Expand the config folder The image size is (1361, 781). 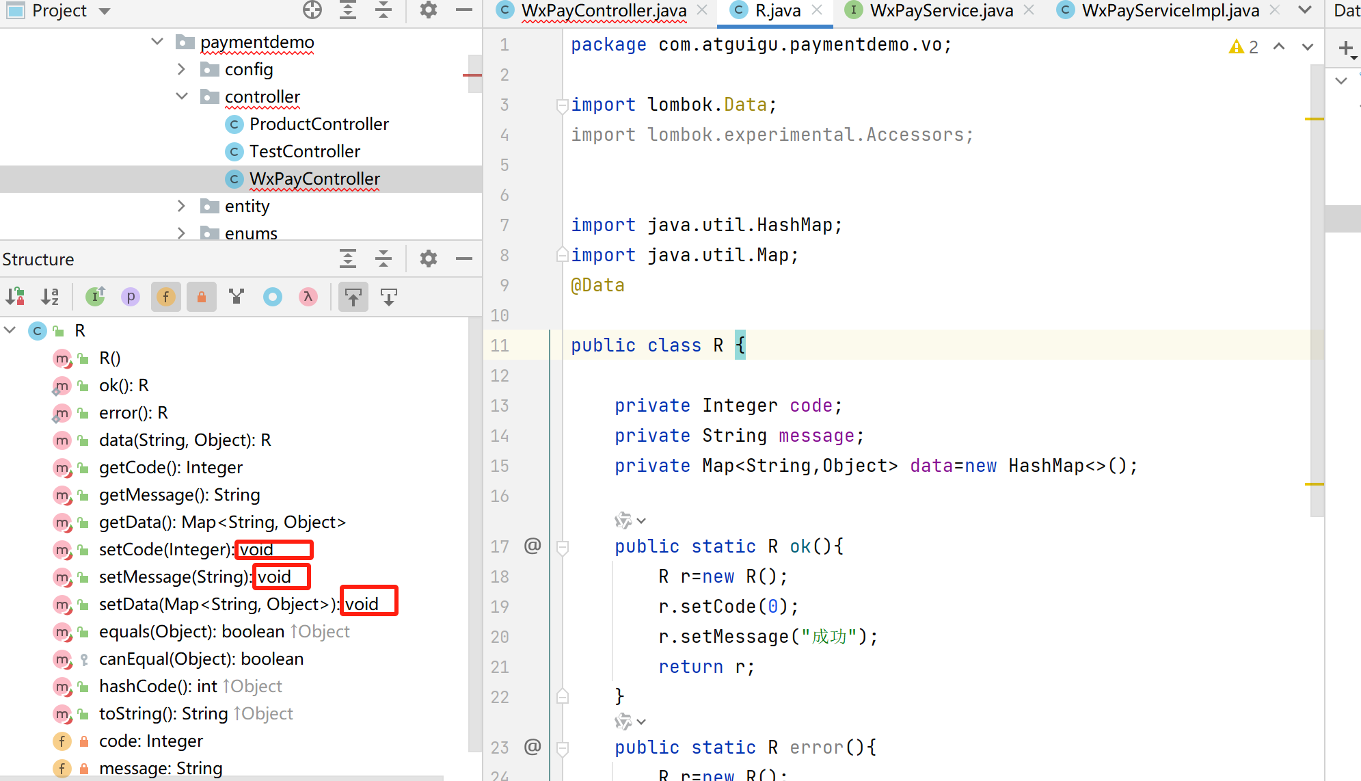(x=181, y=69)
